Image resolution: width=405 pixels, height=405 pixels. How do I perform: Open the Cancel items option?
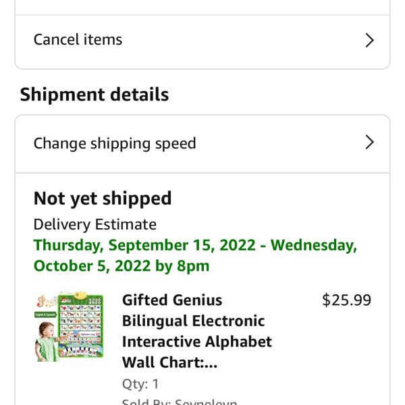[202, 40]
